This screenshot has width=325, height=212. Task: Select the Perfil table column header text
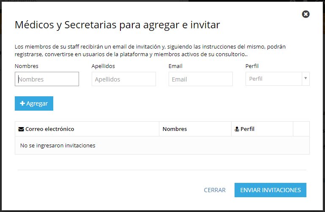247,129
